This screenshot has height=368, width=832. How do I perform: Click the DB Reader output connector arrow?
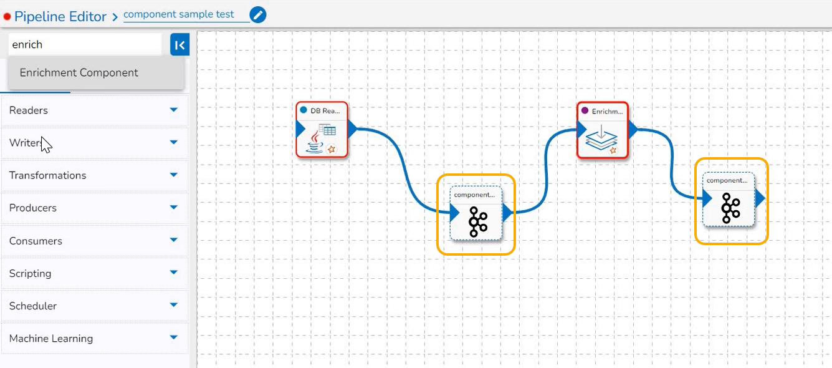tap(353, 130)
